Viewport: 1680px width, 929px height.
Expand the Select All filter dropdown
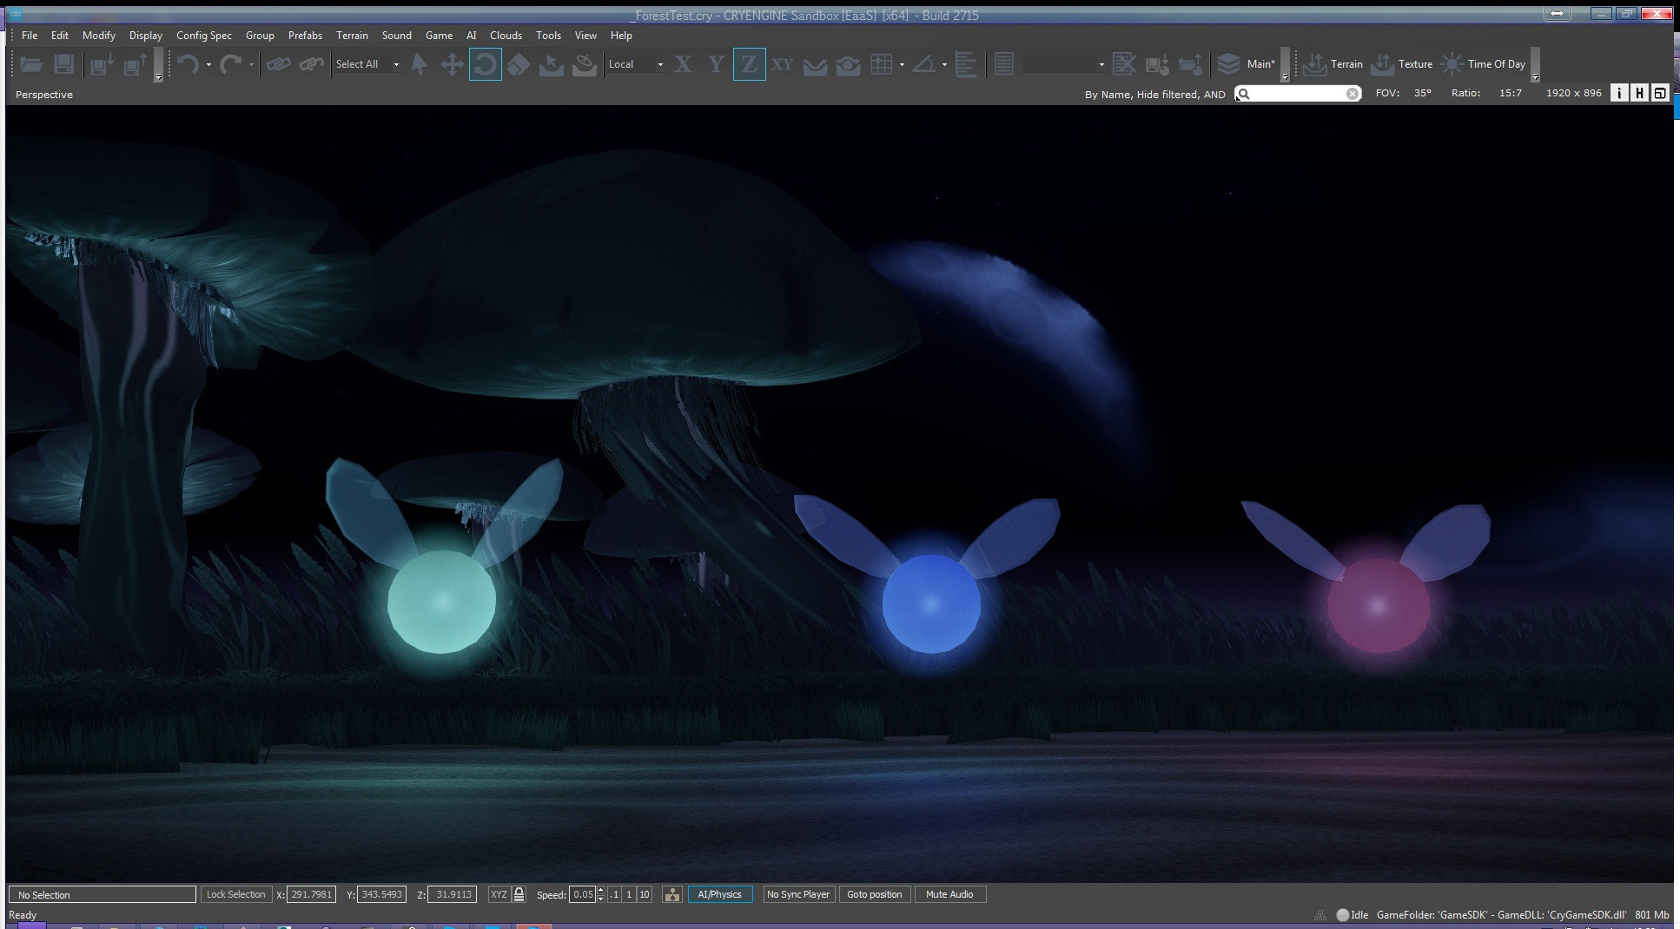[x=396, y=64]
